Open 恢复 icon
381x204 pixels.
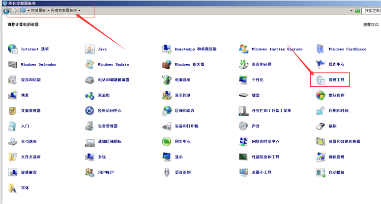(x=13, y=95)
